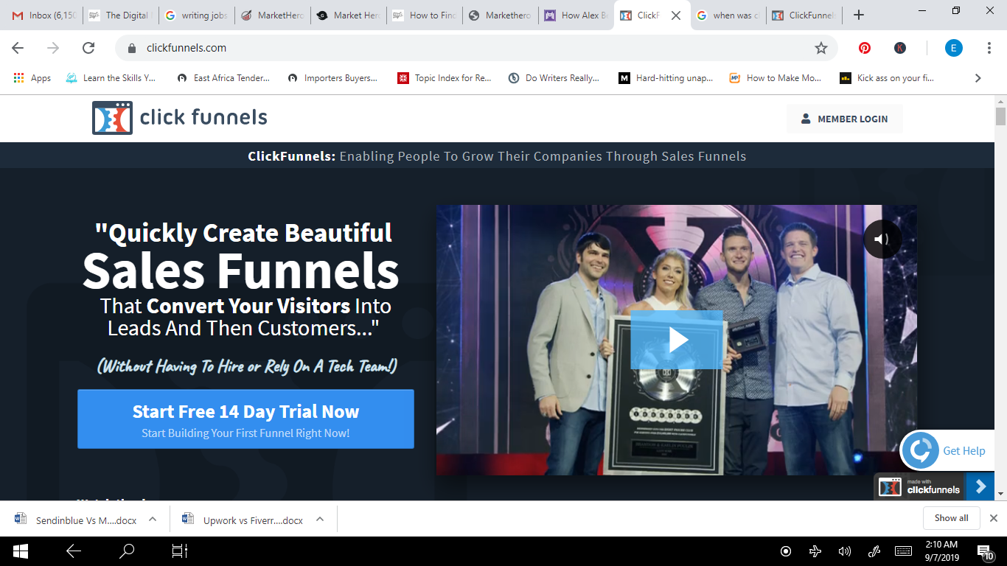Switch to the when was c Google tab
Image resolution: width=1007 pixels, height=566 pixels.
(728, 15)
